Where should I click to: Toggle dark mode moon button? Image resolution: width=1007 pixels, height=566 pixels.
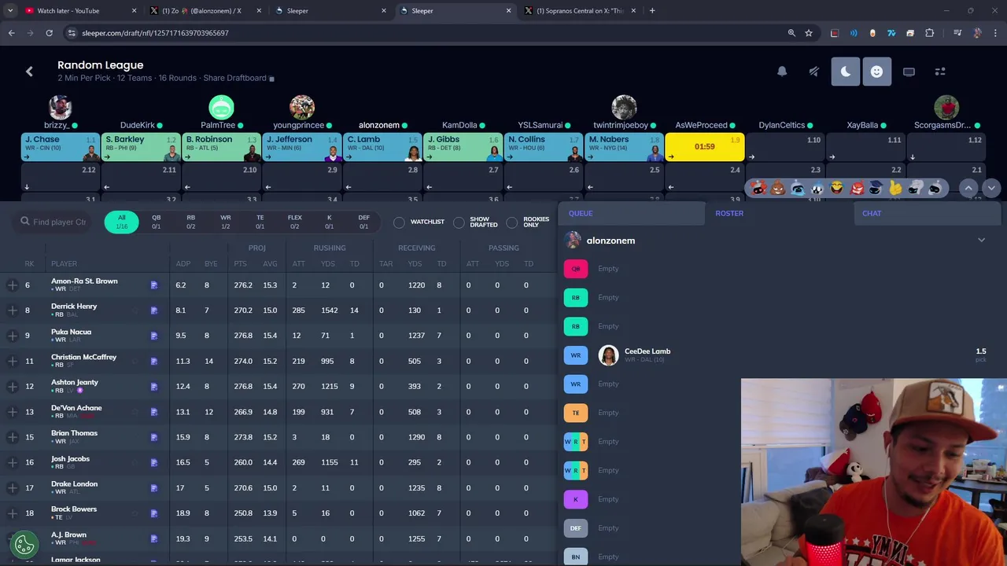[846, 72]
